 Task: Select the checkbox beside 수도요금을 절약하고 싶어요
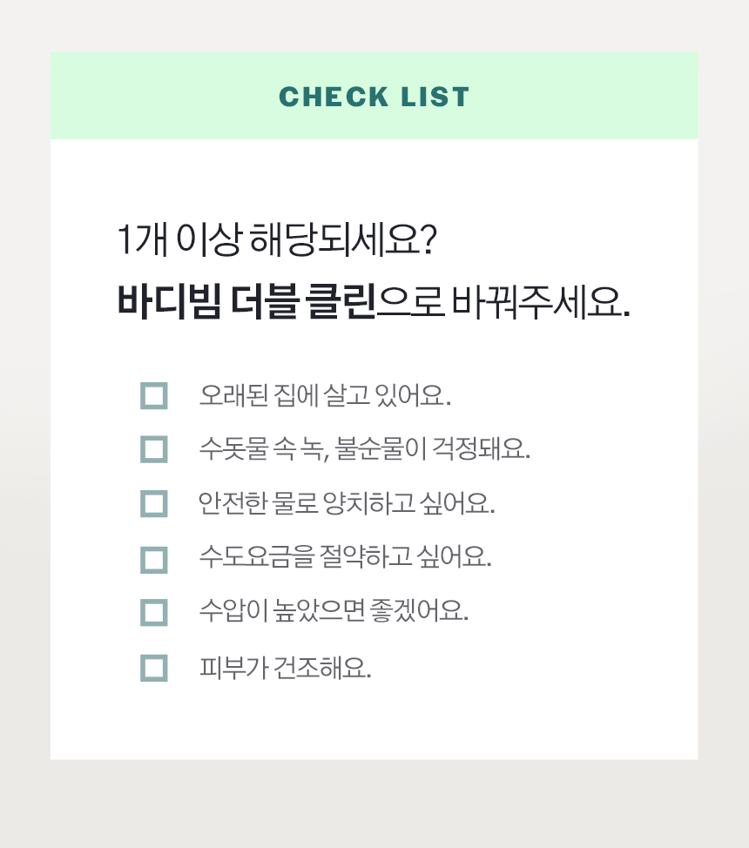point(153,560)
